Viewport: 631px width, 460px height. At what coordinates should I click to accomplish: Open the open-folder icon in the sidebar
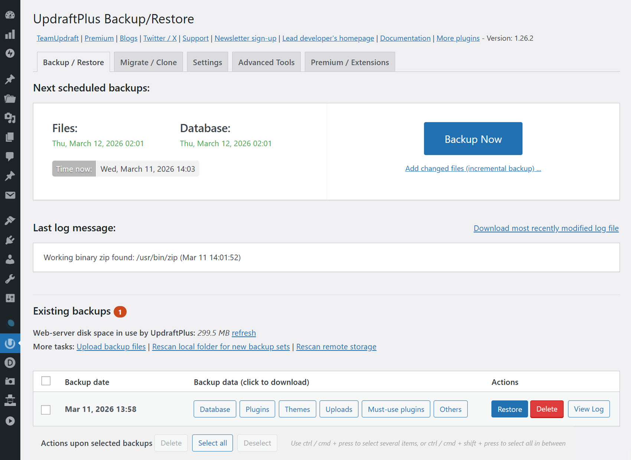tap(10, 99)
